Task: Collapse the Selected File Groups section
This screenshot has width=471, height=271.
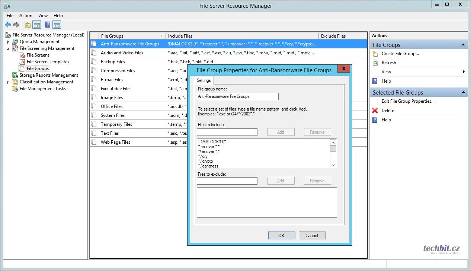Action: tap(464, 93)
